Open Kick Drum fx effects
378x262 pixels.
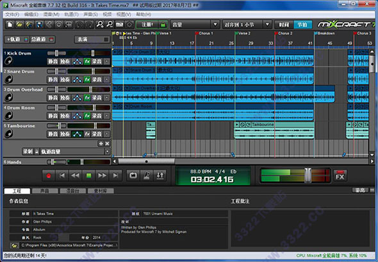tap(87, 62)
